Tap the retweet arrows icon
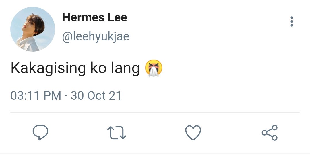 coord(117,133)
